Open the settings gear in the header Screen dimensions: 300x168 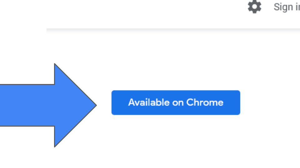coord(254,7)
